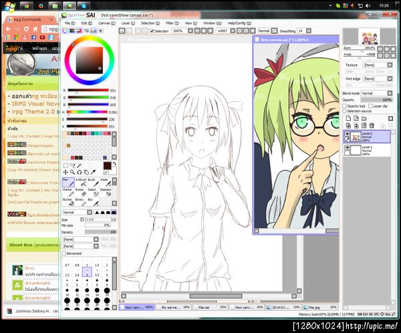Open the Layer menu
The height and width of the screenshot is (333, 401).
[128, 23]
